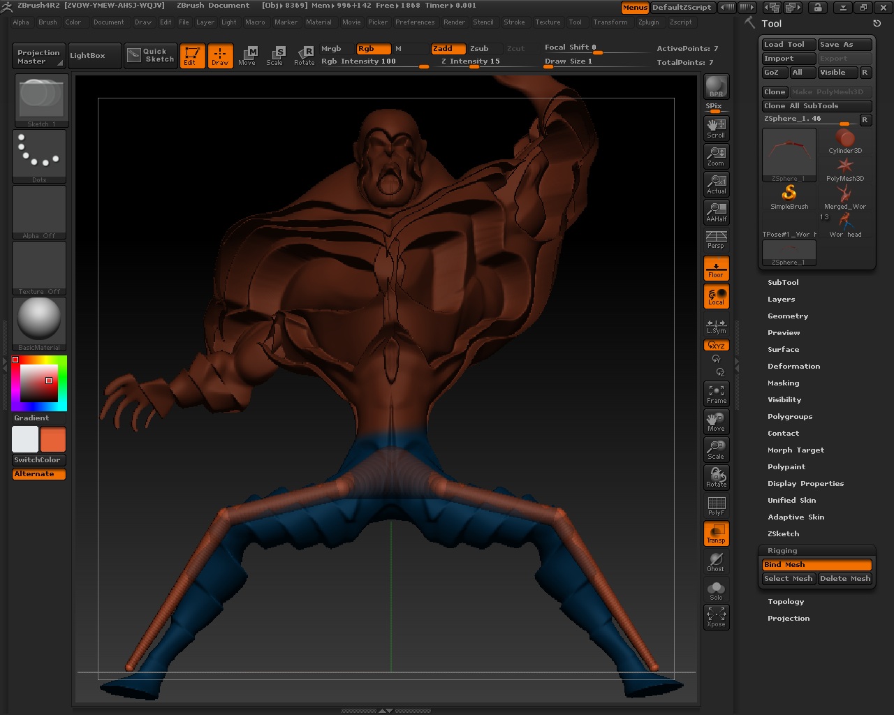This screenshot has height=715, width=894.
Task: Activate the Transp transparency icon
Action: pos(715,533)
